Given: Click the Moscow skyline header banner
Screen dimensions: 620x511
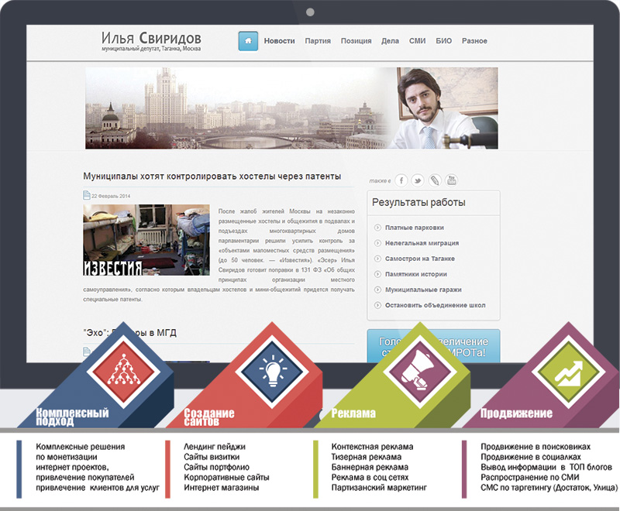Looking at the screenshot, I should [291, 108].
